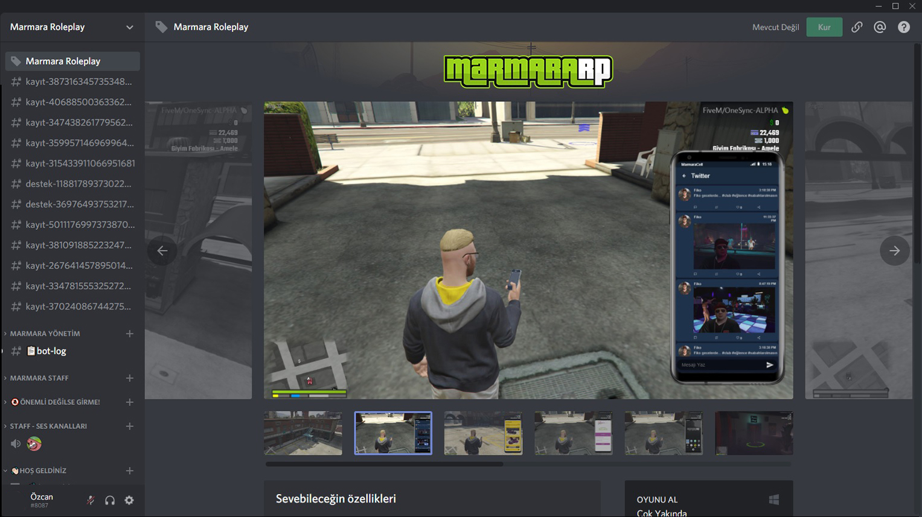
Task: Open channel kayıt-37024086744275
Action: pyautogui.click(x=72, y=306)
